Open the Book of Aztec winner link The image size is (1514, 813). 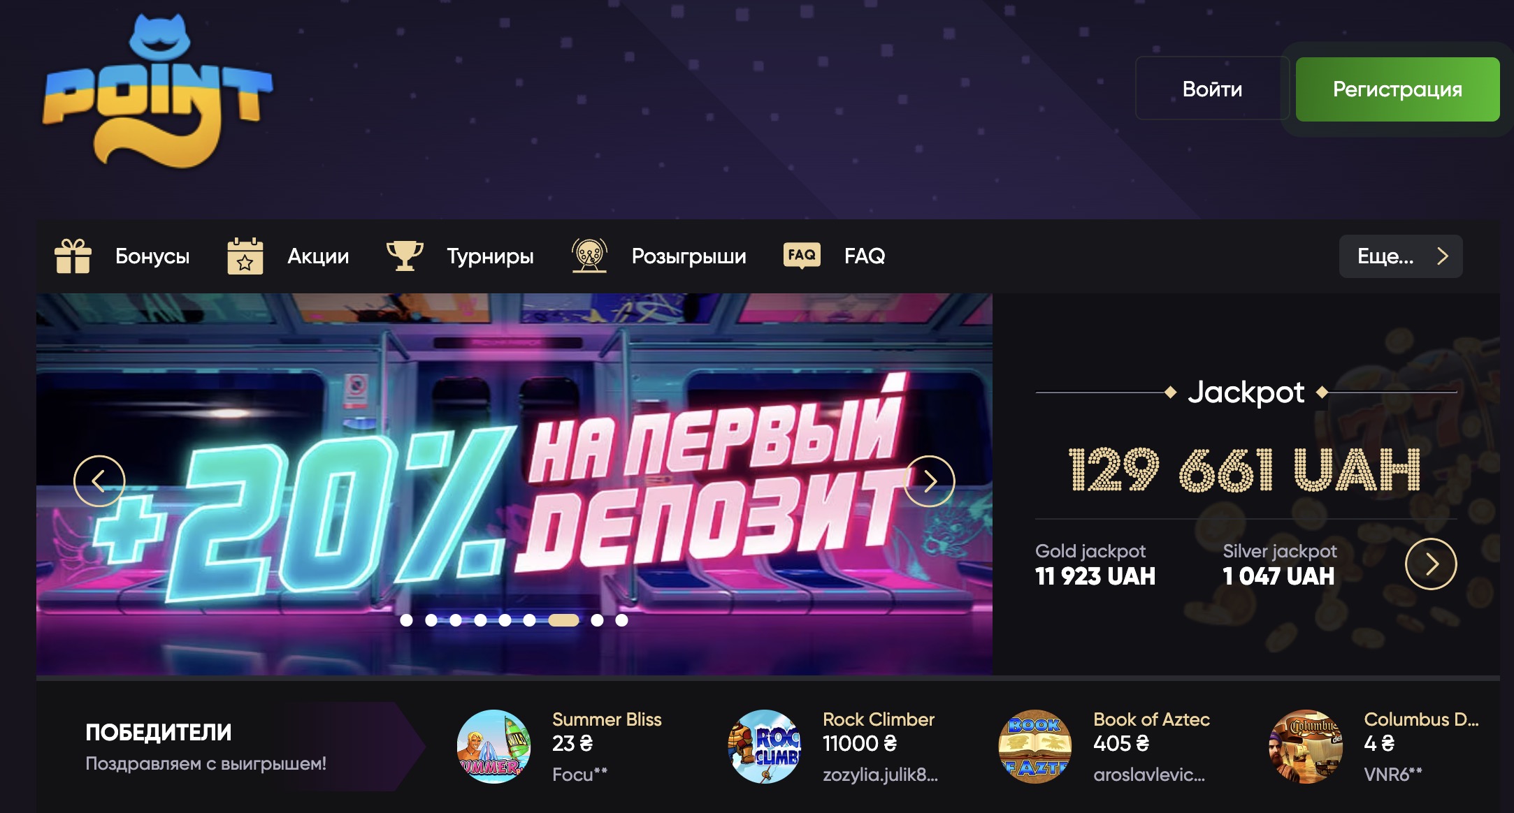pyautogui.click(x=1151, y=719)
